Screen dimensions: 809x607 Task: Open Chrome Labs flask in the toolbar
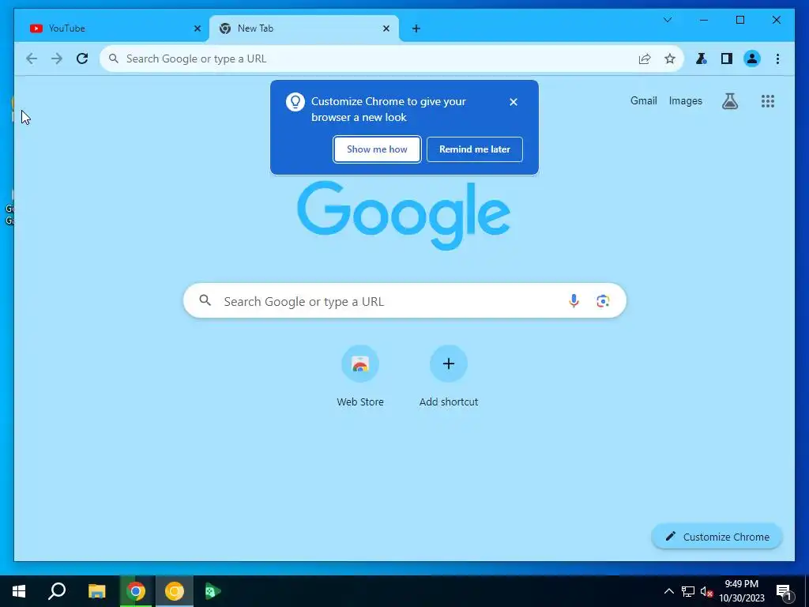click(702, 58)
